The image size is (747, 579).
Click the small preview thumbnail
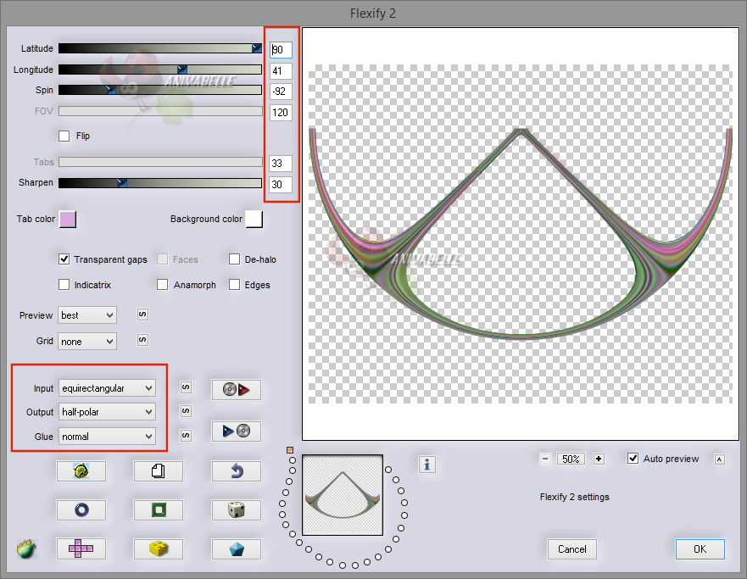pos(343,495)
